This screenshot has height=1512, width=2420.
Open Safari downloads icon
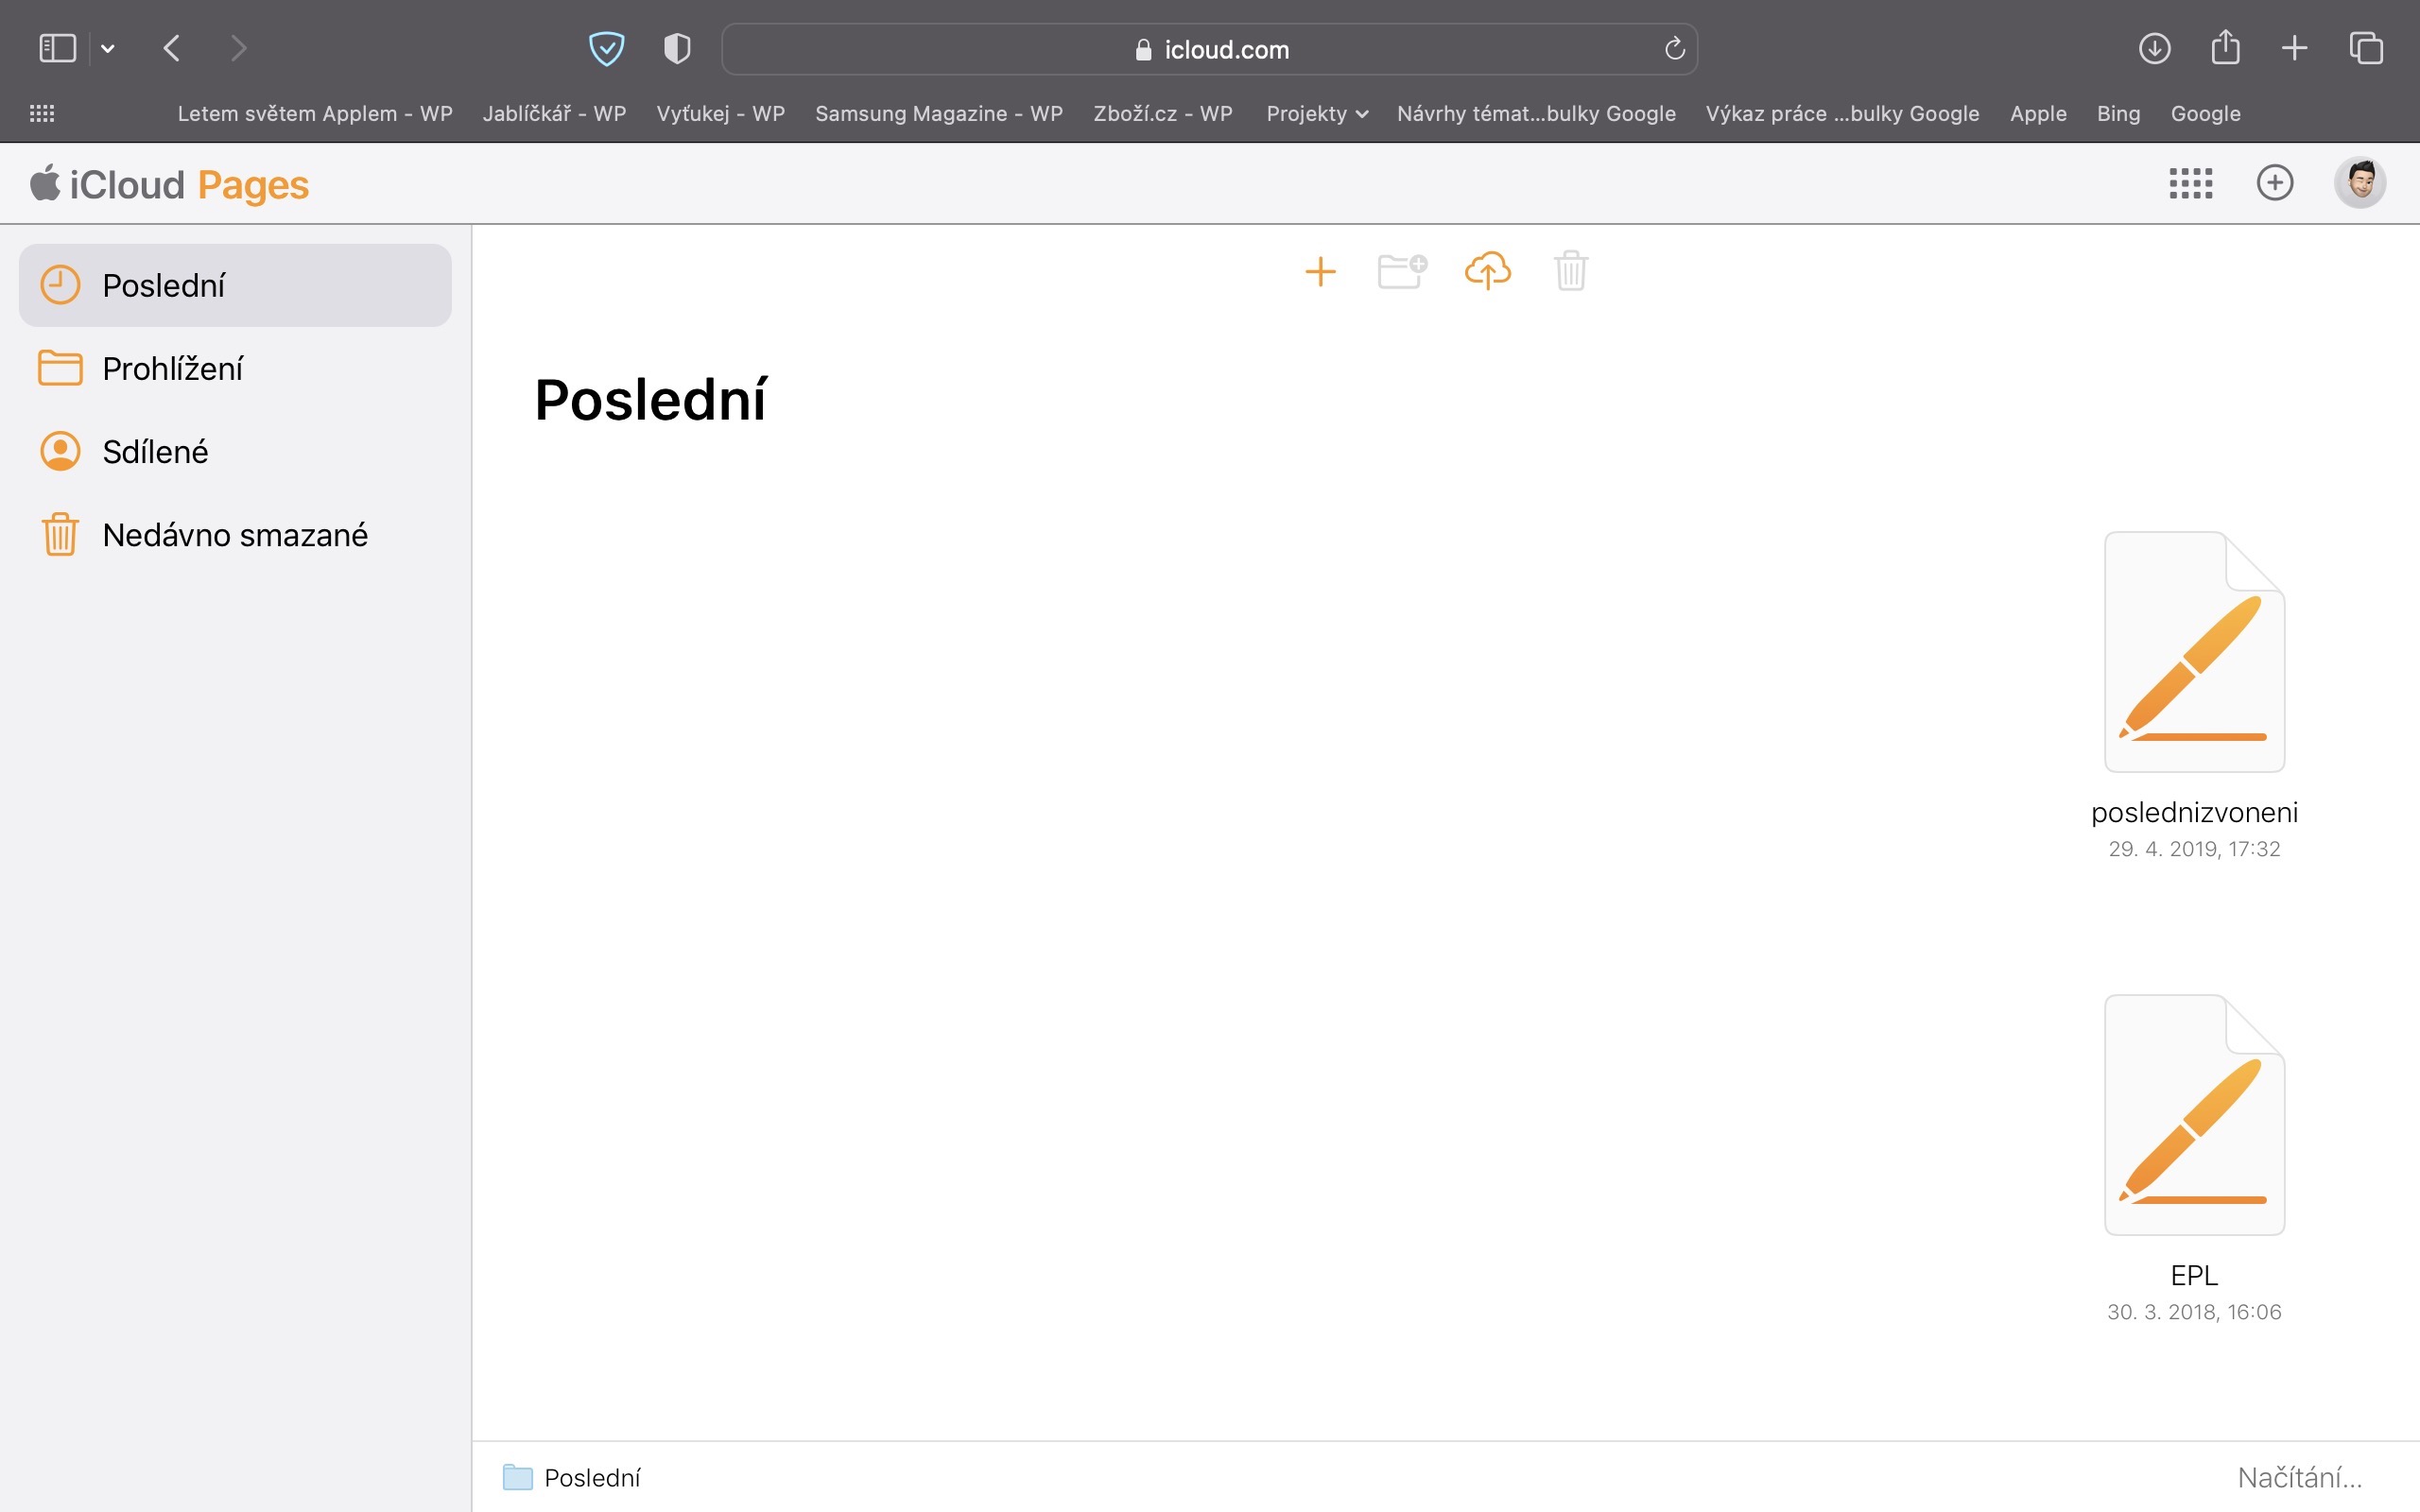(2154, 48)
